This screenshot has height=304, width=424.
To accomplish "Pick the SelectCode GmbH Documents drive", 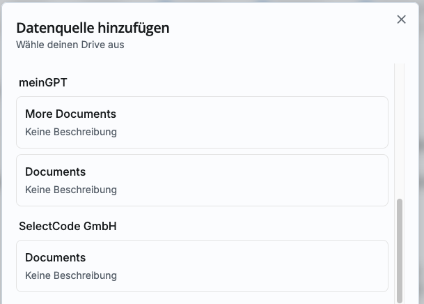I will pyautogui.click(x=202, y=266).
